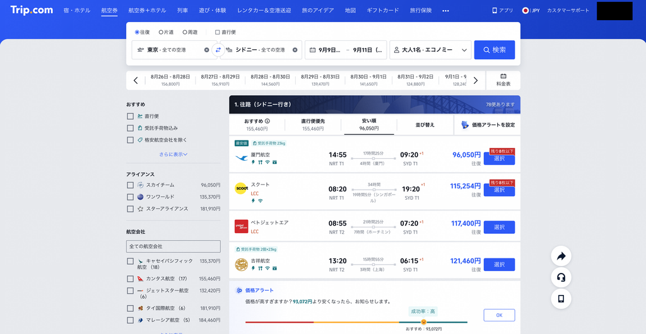Clear the シドニー destination field
This screenshot has width=646, height=334.
(295, 50)
